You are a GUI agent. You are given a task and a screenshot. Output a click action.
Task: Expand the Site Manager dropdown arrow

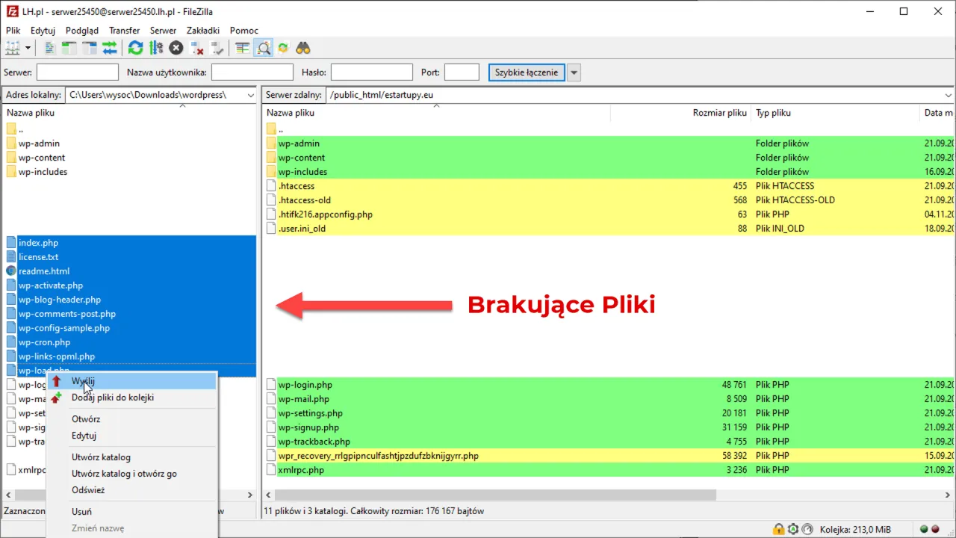pos(28,48)
